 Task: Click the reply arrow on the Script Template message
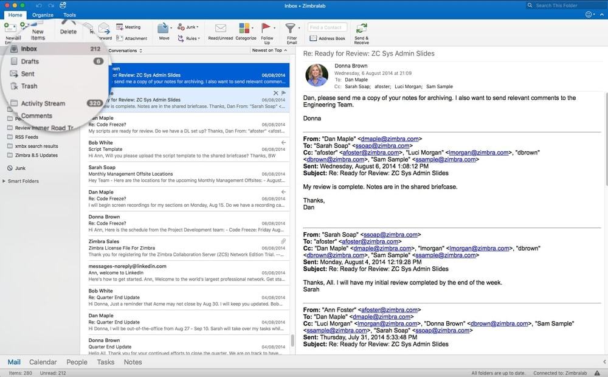[x=283, y=143]
